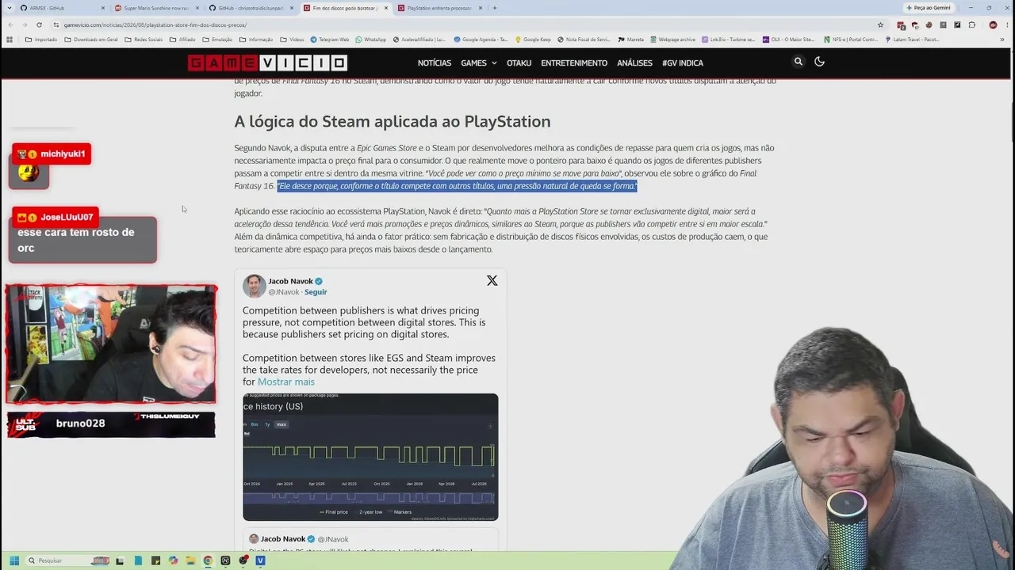Click the browser forward arrow

(24, 25)
